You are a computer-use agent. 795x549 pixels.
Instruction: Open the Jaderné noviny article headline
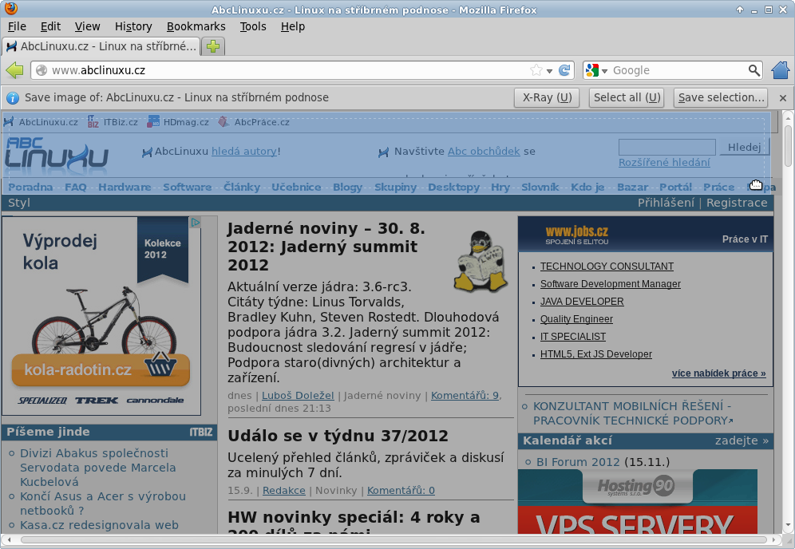coord(326,247)
